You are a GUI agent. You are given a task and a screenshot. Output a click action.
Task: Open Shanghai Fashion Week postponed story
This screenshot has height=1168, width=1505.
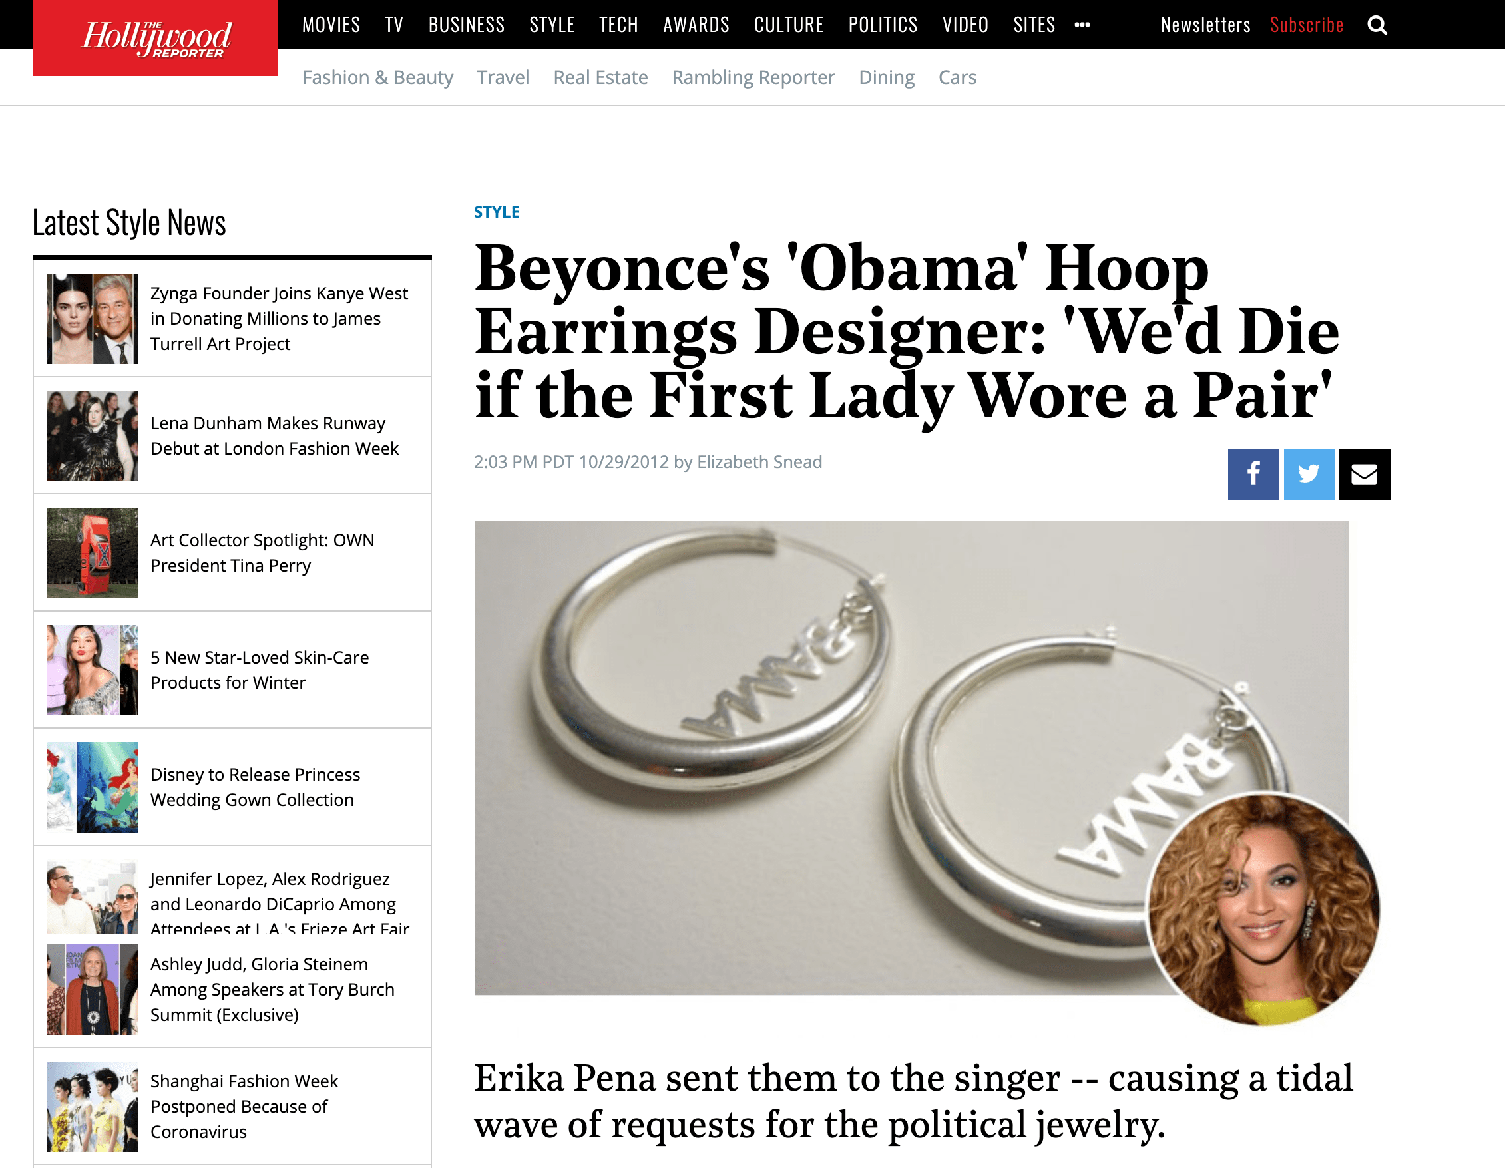[244, 1106]
